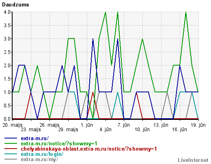Click the 20. maijs date label
Screen dimensions: 211x164
pos(13,125)
